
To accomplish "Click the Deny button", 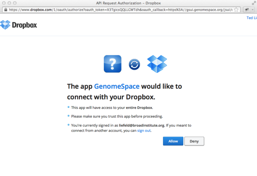I will tap(194, 141).
